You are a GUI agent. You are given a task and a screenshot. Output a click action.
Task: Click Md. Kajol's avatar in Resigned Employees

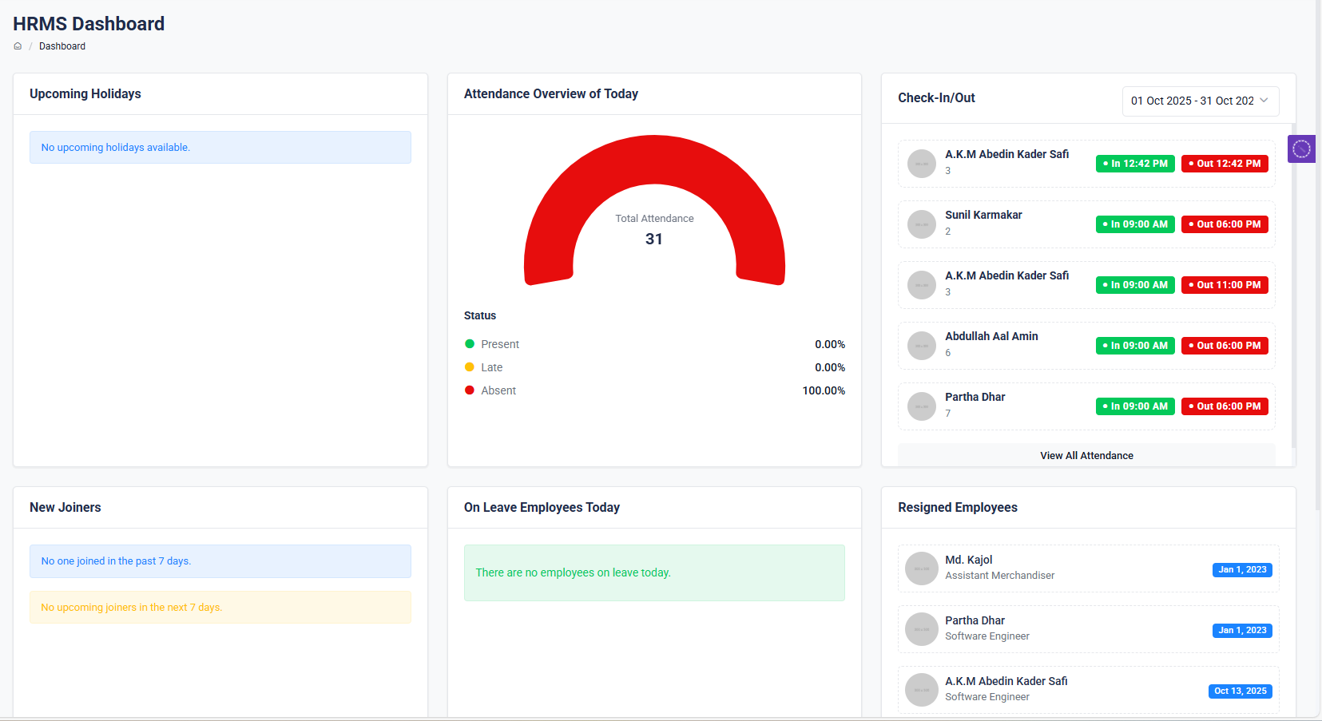click(x=921, y=568)
